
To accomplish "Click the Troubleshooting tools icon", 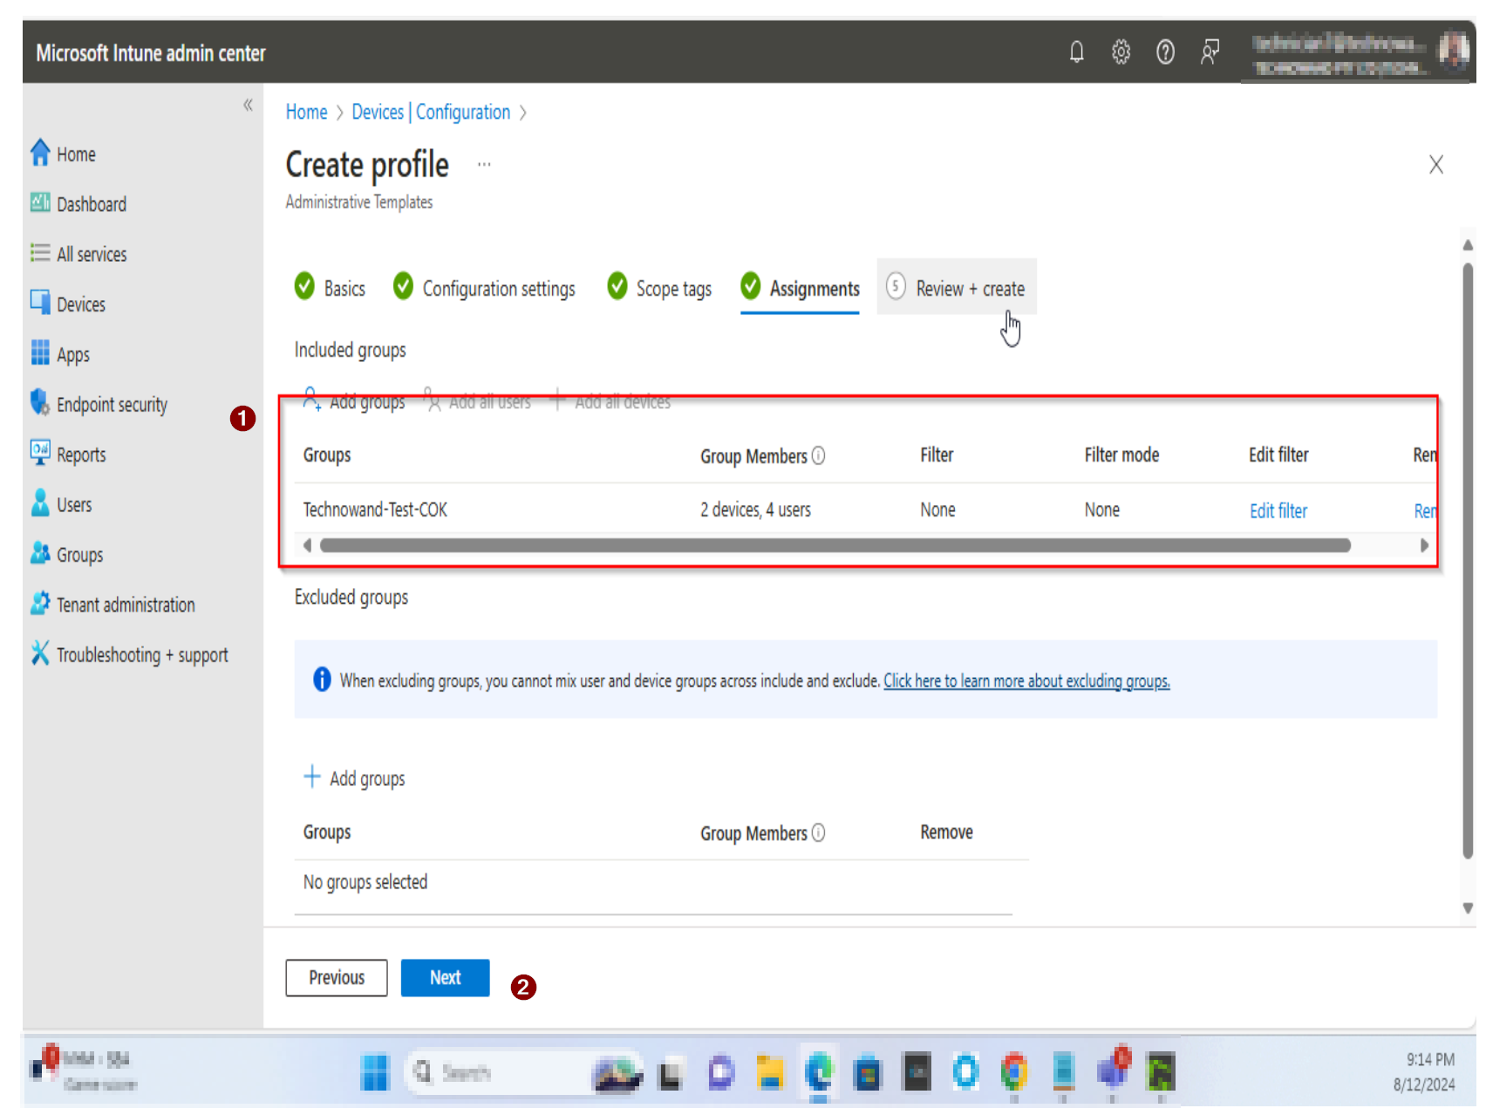I will (40, 653).
